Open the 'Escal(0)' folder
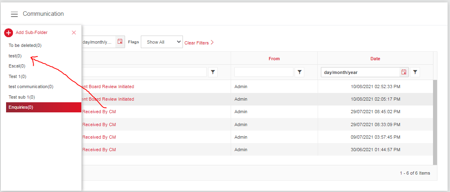 (x=17, y=66)
